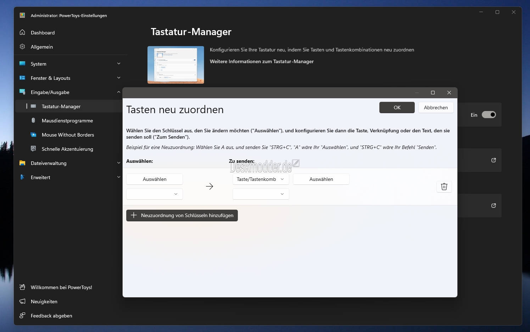The width and height of the screenshot is (530, 332).
Task: Click the System category icon
Action: [22, 63]
